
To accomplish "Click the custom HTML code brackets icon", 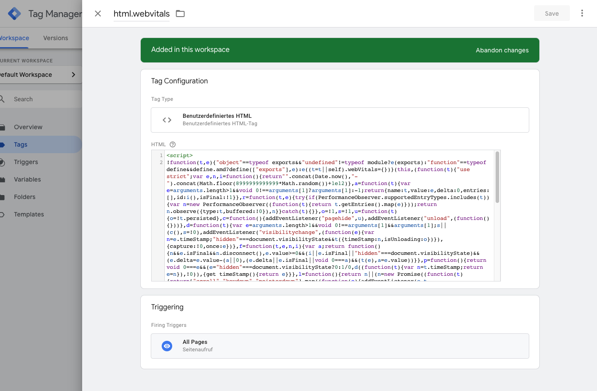I will [x=167, y=120].
